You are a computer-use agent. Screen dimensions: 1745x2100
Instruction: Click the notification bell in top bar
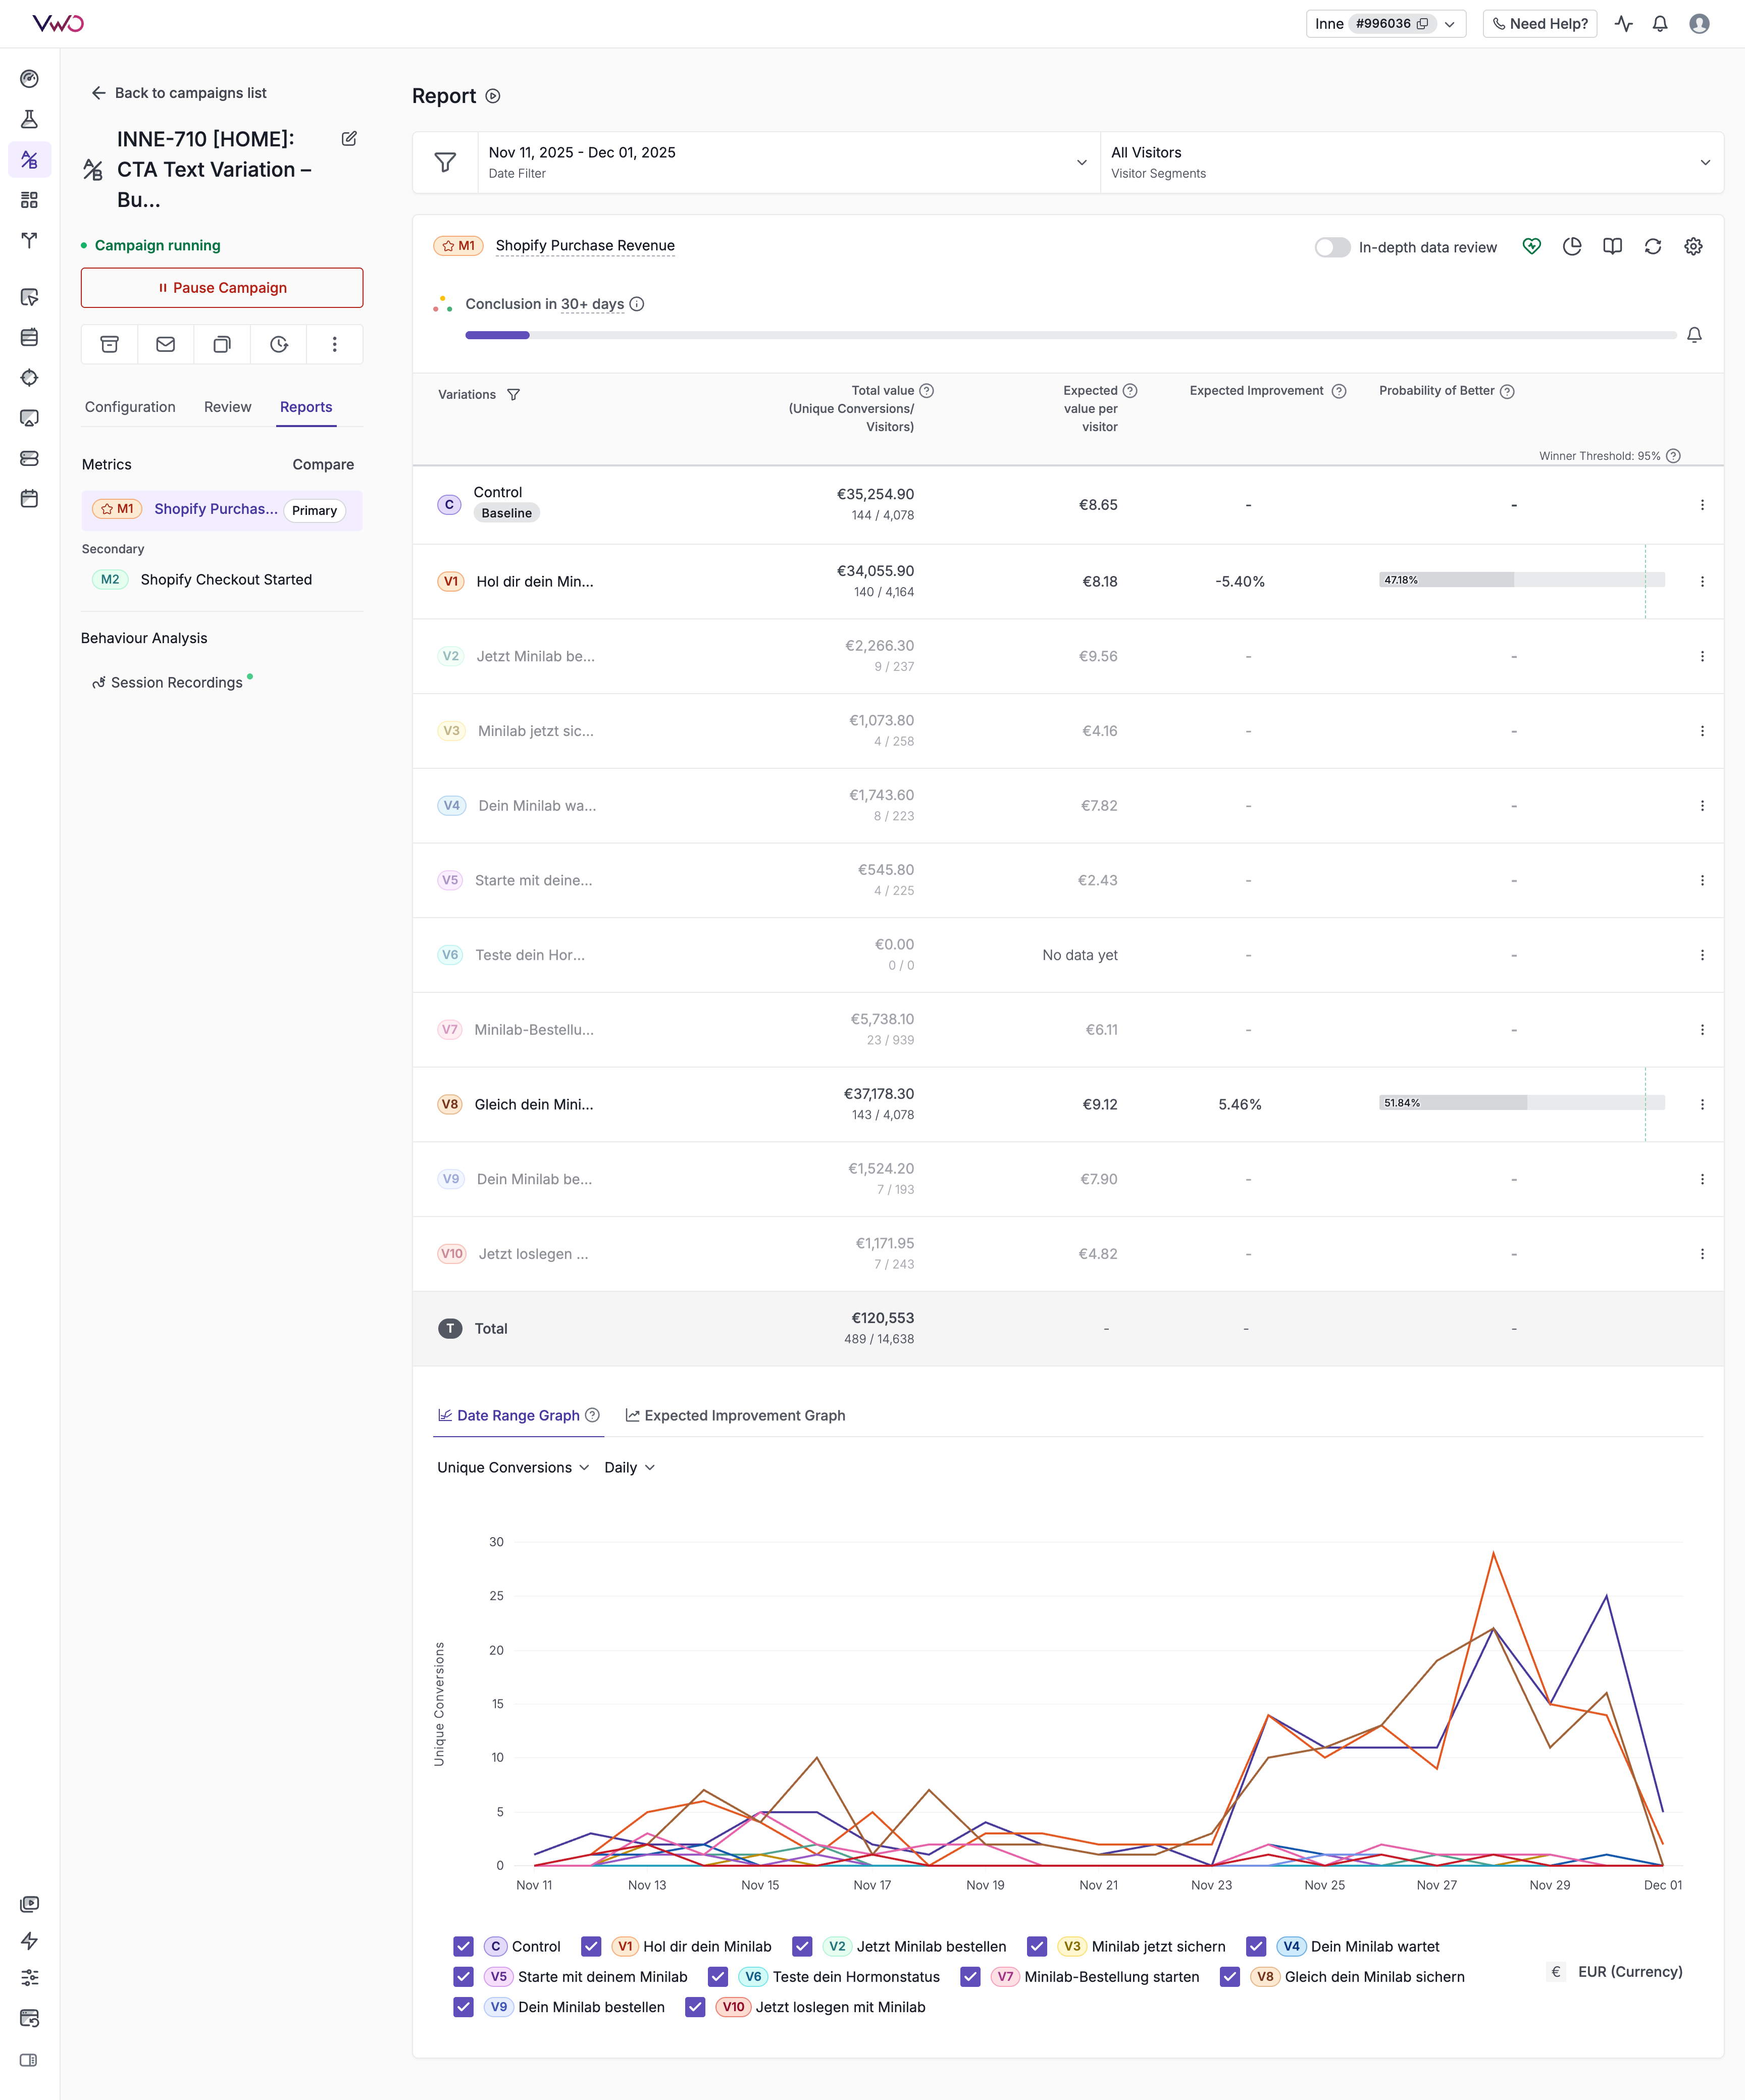[x=1660, y=24]
